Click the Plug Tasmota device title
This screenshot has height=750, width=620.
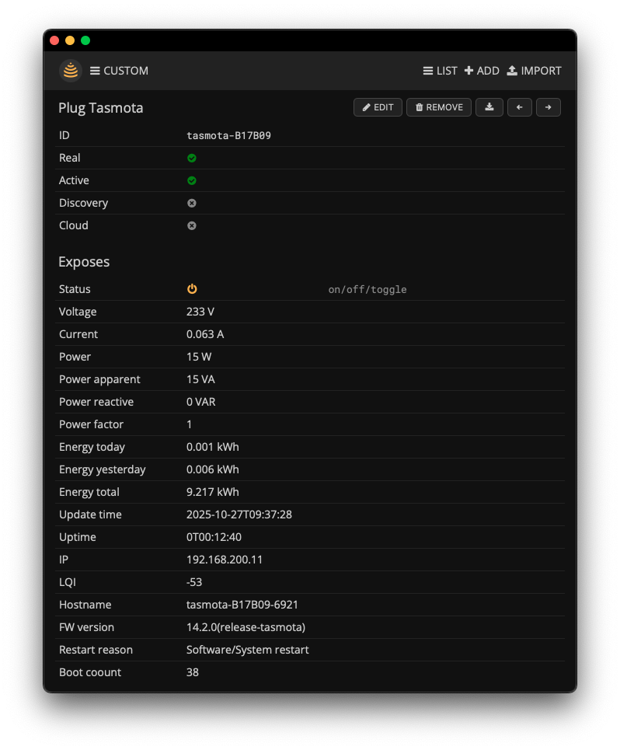tap(101, 108)
